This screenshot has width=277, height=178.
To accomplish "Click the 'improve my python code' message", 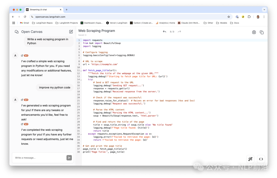I will (55, 87).
